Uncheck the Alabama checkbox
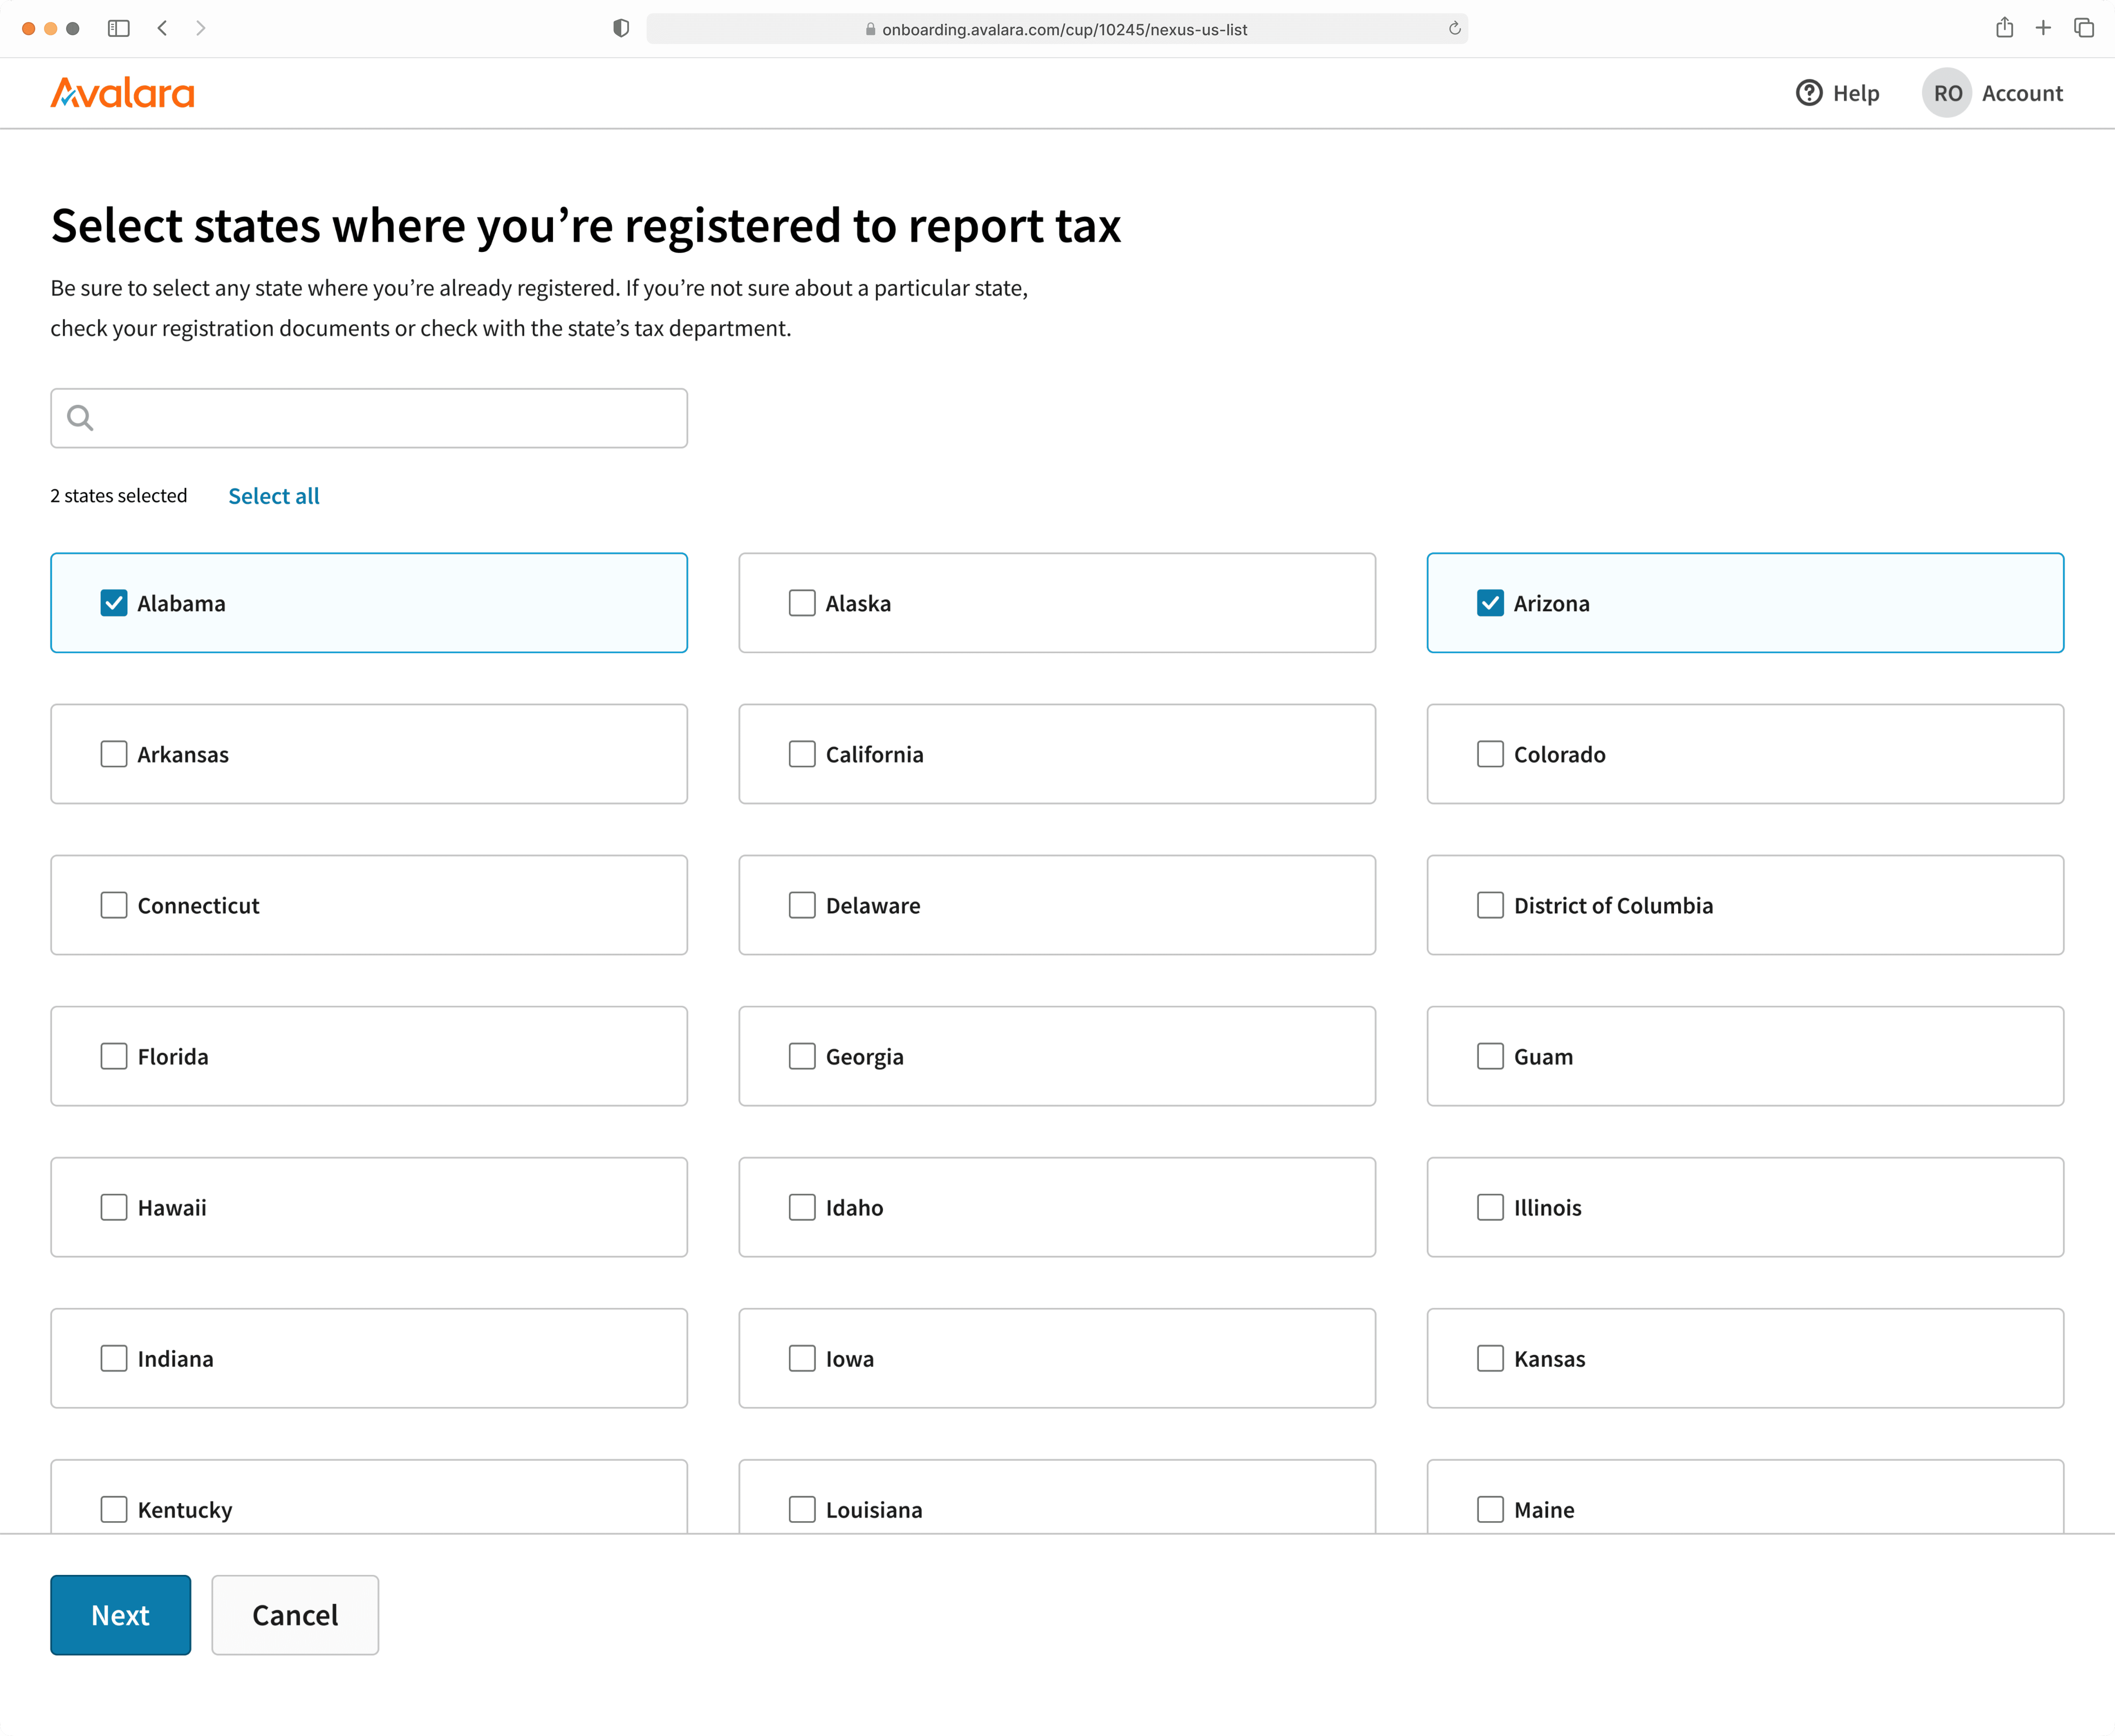 [114, 603]
